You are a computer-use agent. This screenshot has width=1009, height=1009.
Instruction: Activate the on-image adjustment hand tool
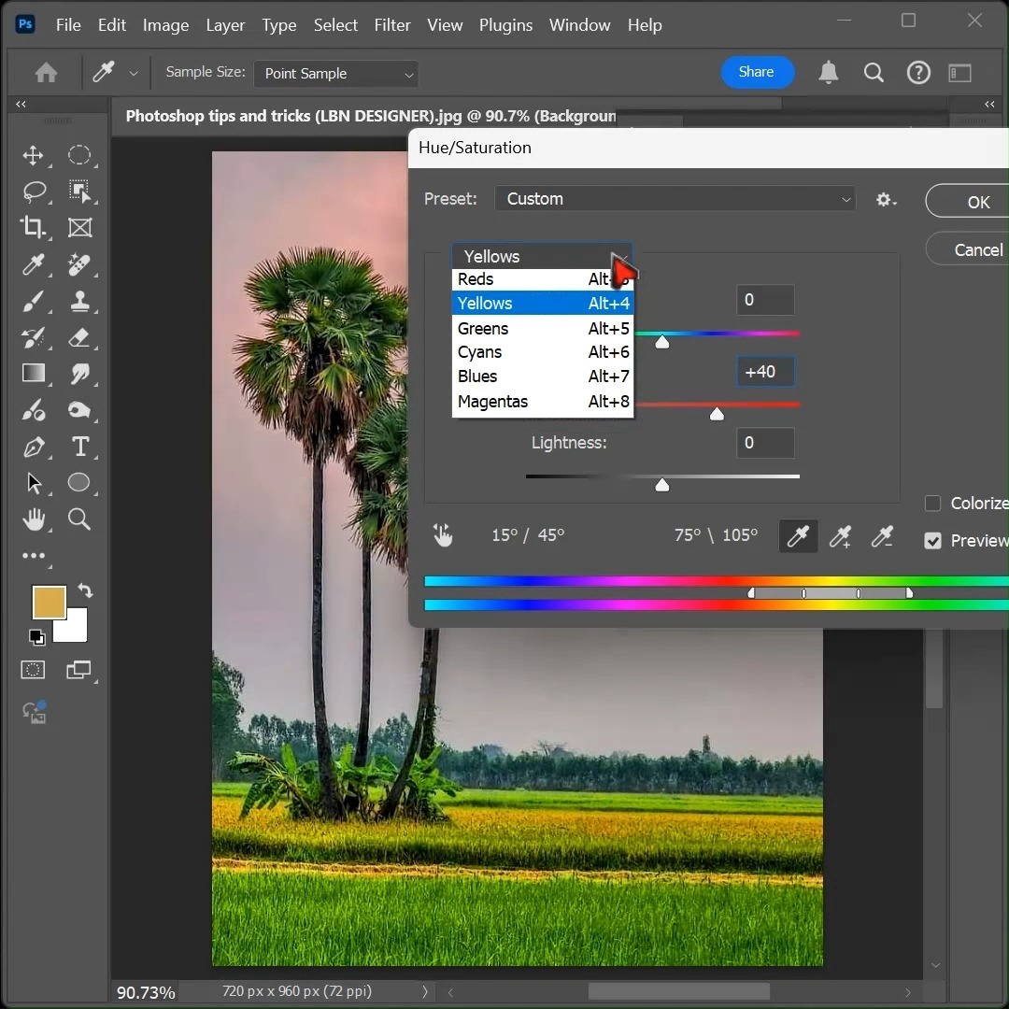pyautogui.click(x=443, y=534)
